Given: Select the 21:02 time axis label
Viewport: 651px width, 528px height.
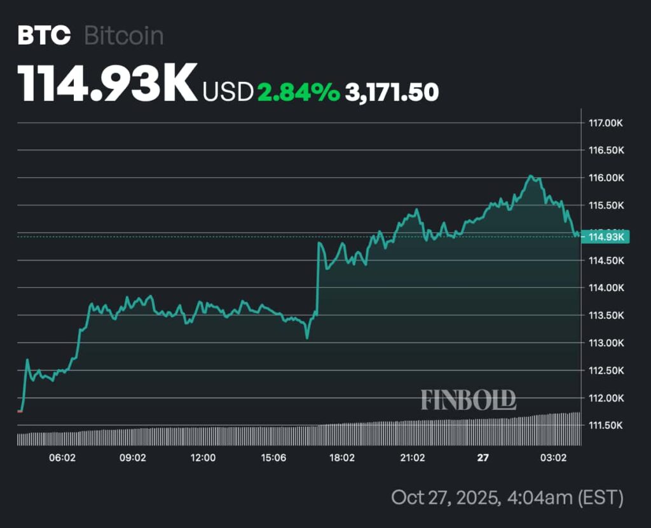Looking at the screenshot, I should (413, 457).
